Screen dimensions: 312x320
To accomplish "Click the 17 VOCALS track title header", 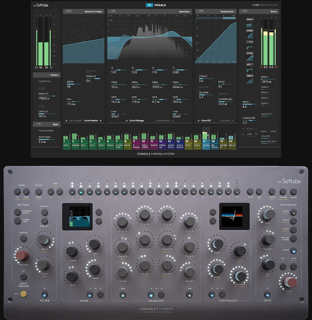I will point(156,5).
